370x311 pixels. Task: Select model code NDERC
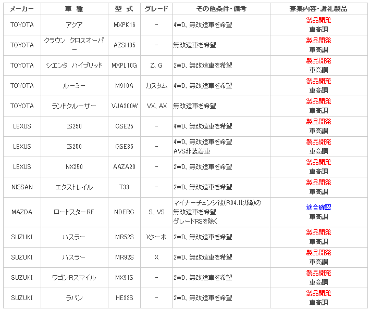click(125, 212)
